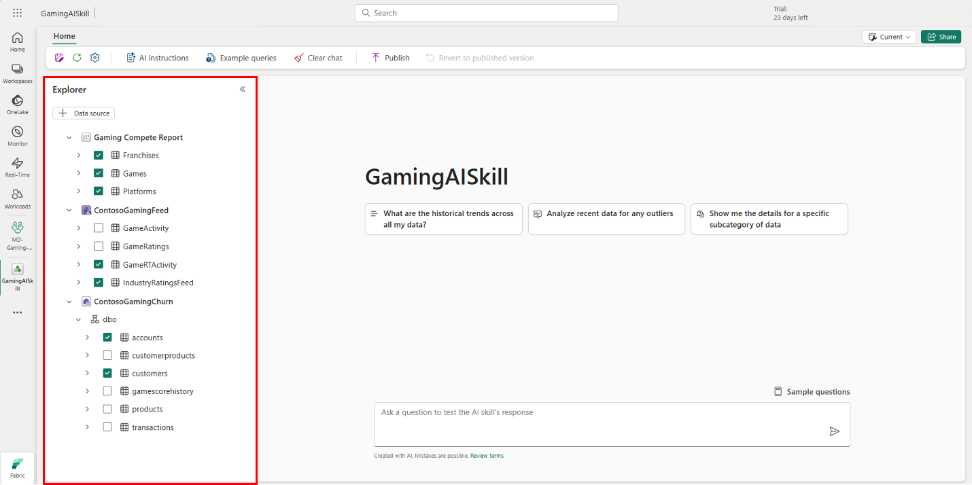The height and width of the screenshot is (485, 972).
Task: Choose analyze outliers suggestion card
Action: [606, 219]
